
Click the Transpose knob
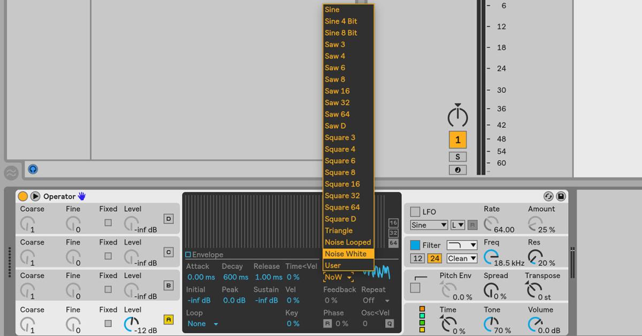click(x=534, y=291)
